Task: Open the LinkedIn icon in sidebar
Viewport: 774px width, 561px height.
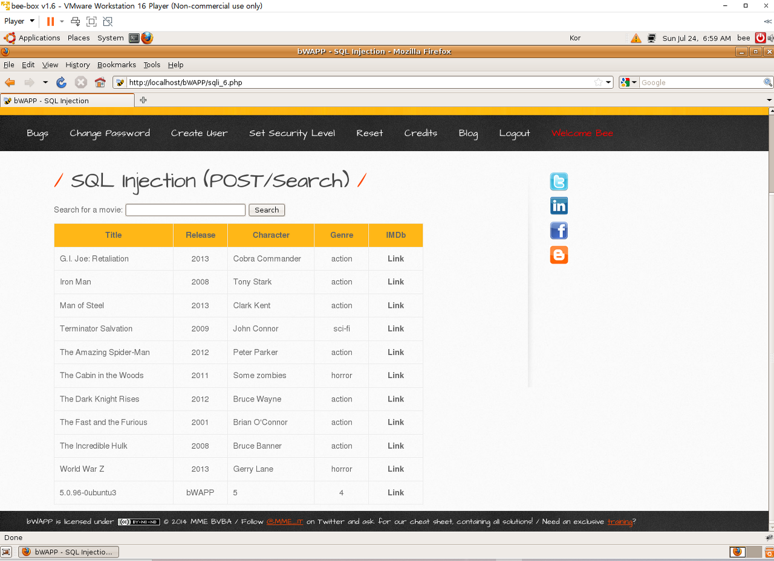Action: point(559,206)
